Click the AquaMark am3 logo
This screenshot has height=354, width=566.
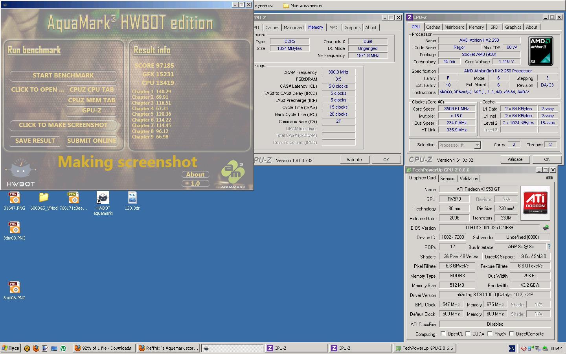pyautogui.click(x=233, y=173)
